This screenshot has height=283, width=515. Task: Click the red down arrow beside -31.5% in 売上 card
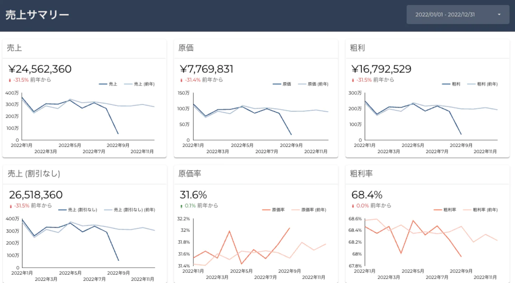(10, 80)
